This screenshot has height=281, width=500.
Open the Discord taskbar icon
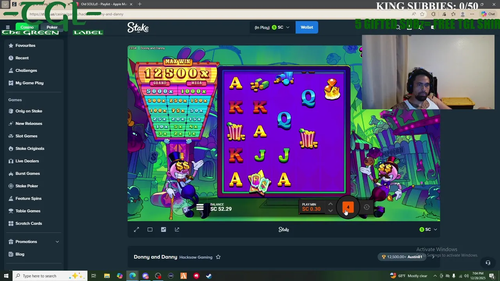pos(145,276)
